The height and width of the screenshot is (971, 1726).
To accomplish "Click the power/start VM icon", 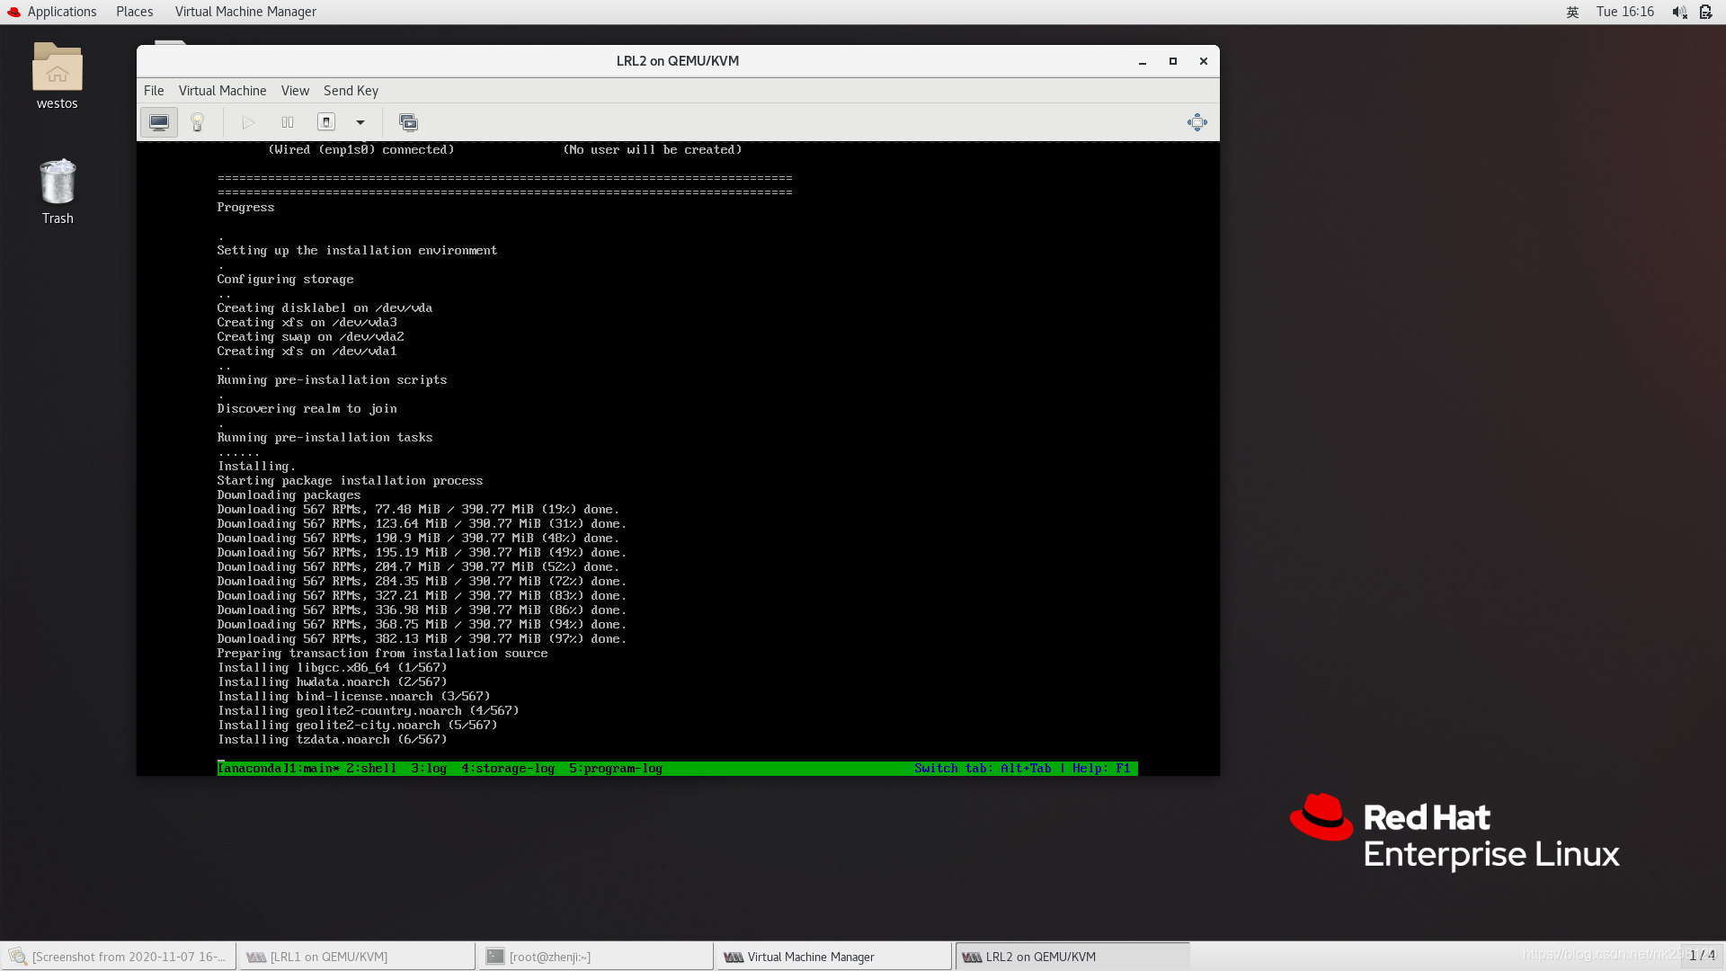I will [x=246, y=121].
